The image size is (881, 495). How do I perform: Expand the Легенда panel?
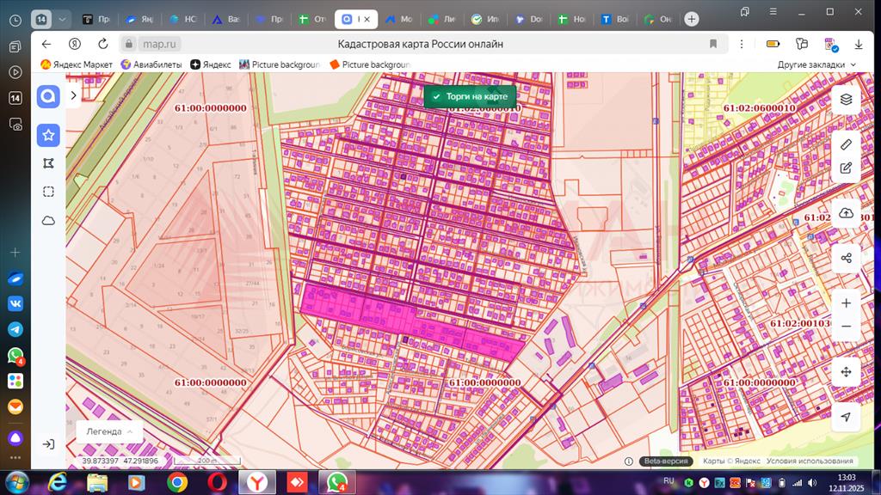point(108,431)
